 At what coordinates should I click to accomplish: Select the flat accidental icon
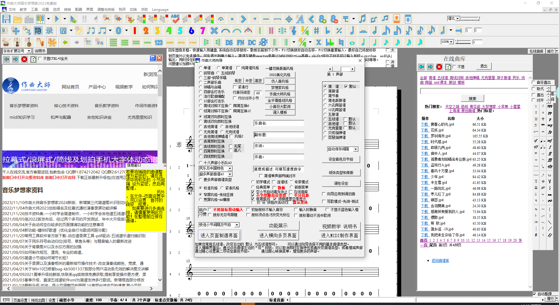pyautogui.click(x=328, y=31)
